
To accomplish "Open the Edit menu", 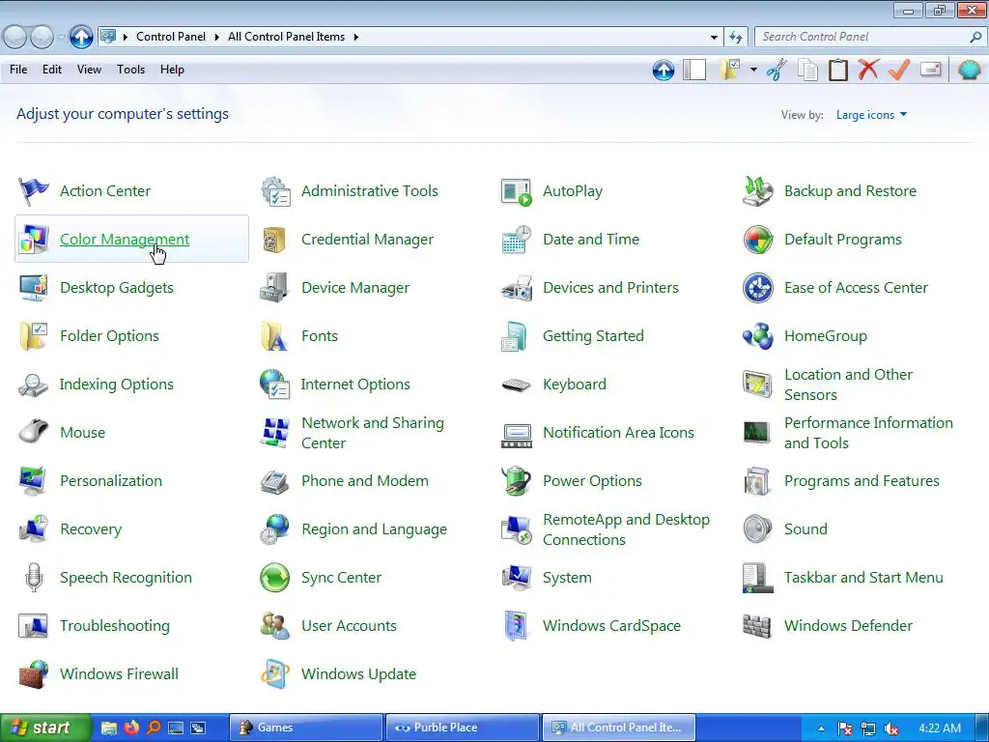I will tap(52, 70).
